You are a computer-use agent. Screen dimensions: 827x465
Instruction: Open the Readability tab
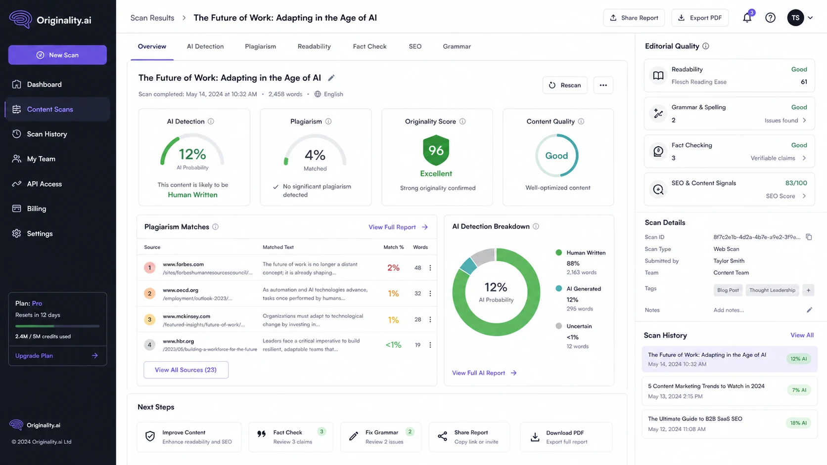pos(314,46)
